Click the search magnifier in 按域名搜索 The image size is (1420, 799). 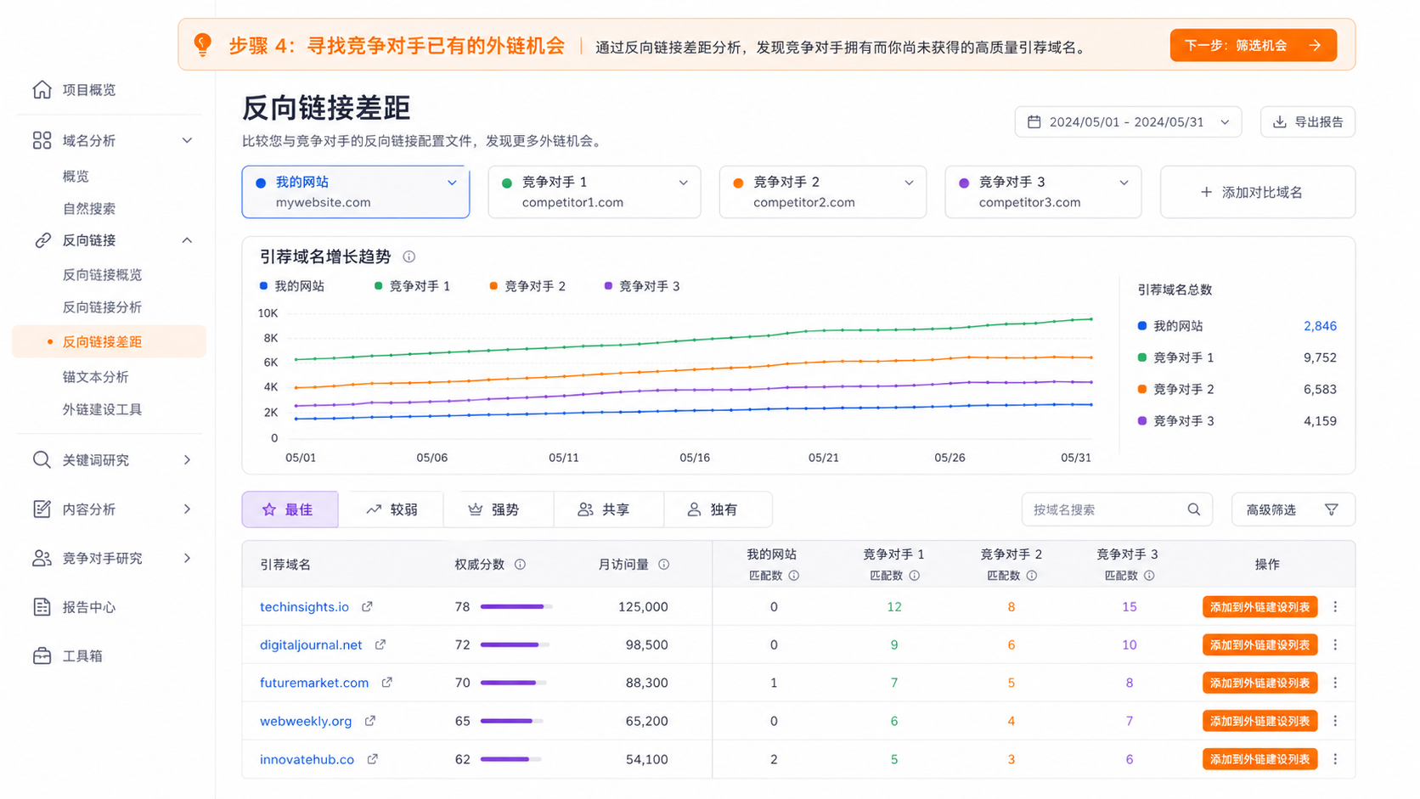(x=1194, y=509)
